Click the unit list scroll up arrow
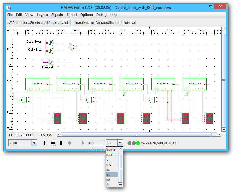This screenshot has width=234, height=193. pyautogui.click(x=120, y=149)
